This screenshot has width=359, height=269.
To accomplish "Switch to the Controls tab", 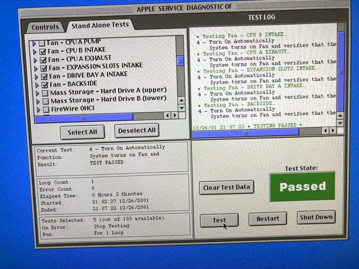I will pos(45,27).
